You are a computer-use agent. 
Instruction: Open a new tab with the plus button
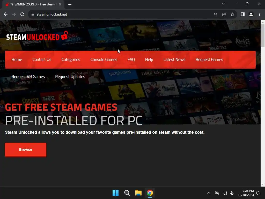point(70,4)
